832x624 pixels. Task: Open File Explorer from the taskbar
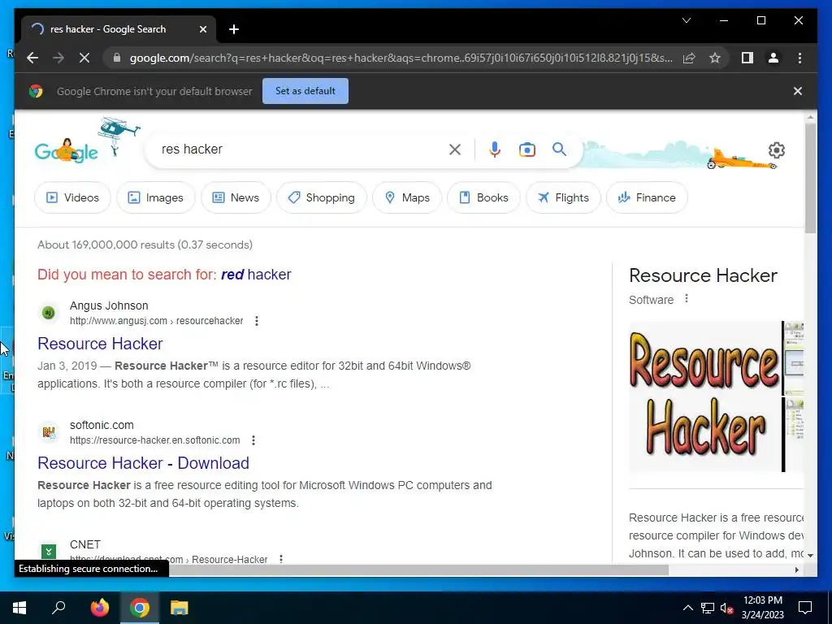(x=180, y=608)
